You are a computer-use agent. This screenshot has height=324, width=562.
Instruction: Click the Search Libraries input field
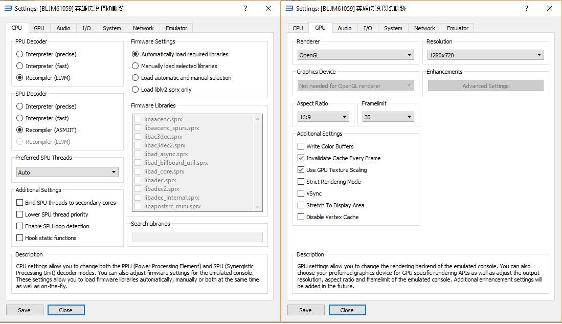(197, 237)
